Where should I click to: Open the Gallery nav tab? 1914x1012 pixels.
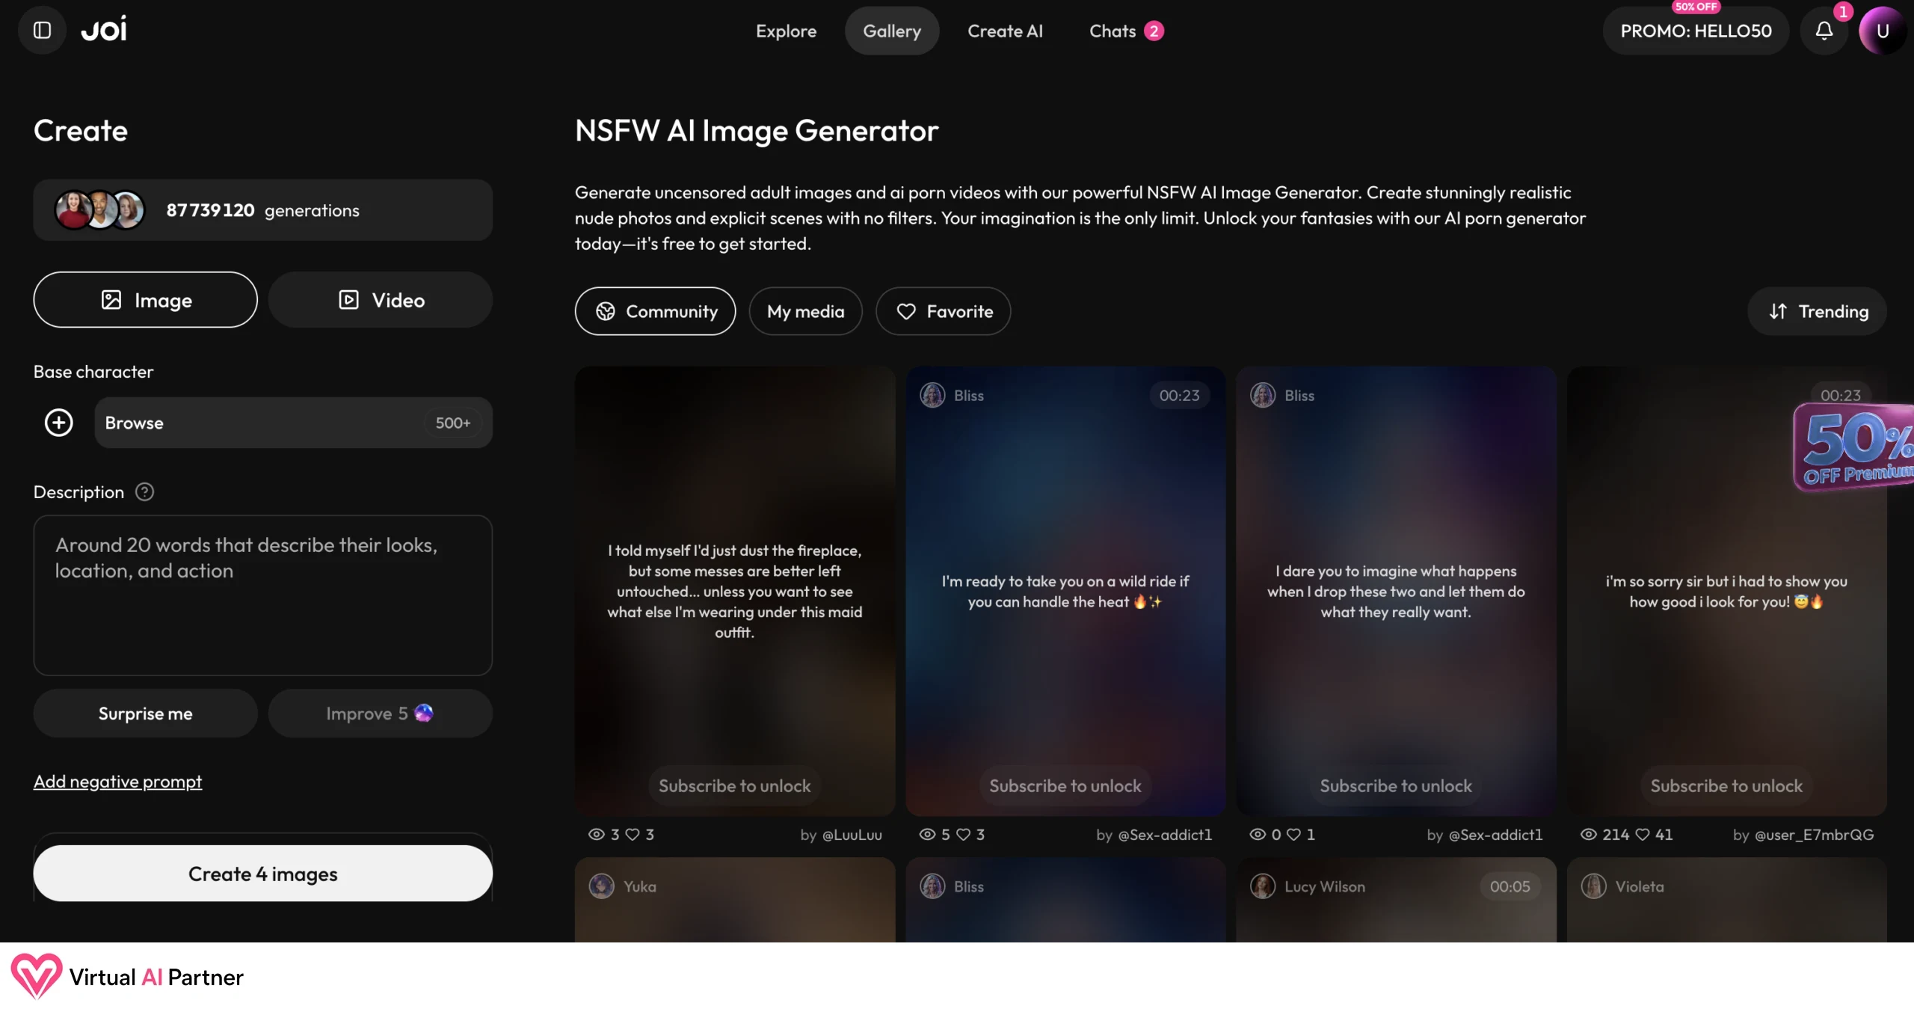pyautogui.click(x=892, y=31)
